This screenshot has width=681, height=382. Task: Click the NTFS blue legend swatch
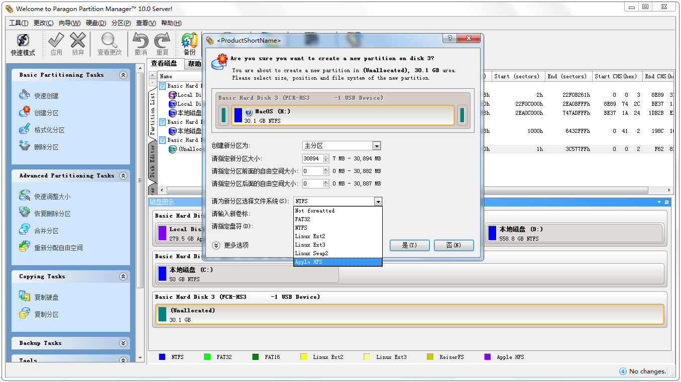162,357
